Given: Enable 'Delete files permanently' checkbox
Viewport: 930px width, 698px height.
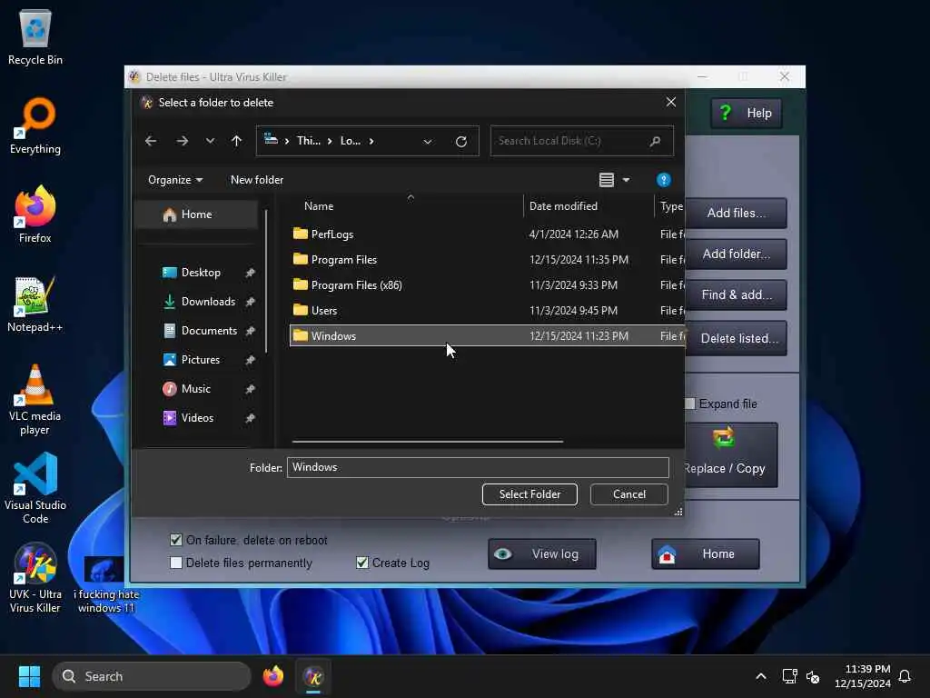Looking at the screenshot, I should click(175, 563).
